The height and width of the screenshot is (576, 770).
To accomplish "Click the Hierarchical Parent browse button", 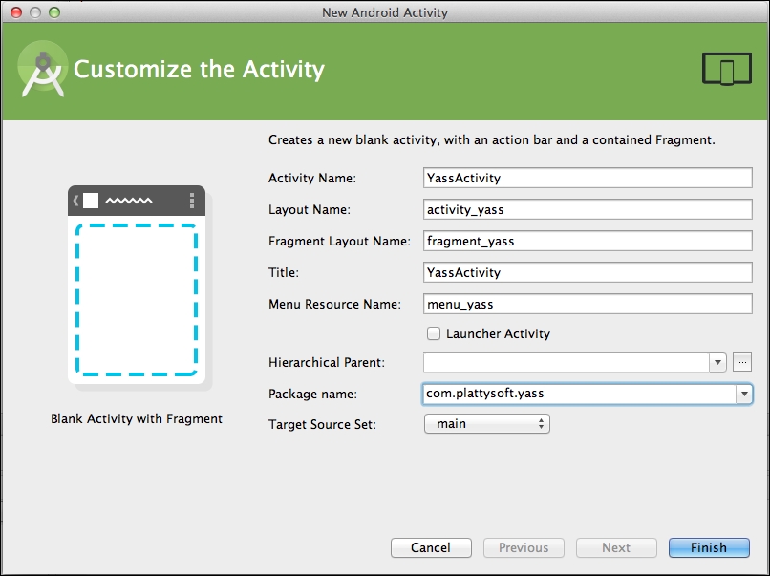I will click(x=740, y=362).
